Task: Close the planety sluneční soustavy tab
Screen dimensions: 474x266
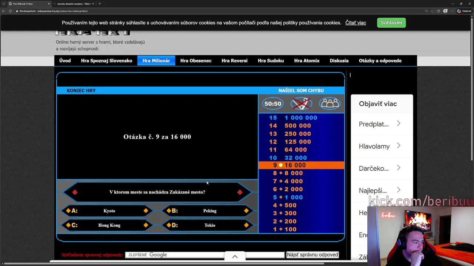Action: tap(93, 4)
